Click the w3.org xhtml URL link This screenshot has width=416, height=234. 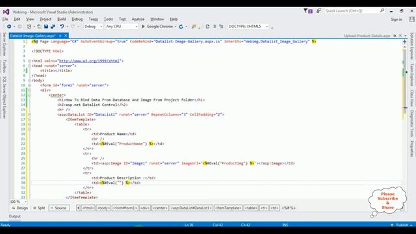point(89,61)
